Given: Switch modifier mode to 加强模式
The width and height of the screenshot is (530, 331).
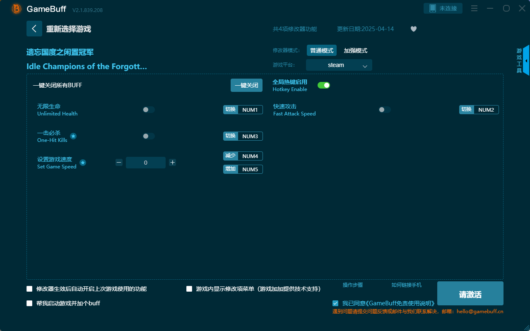Looking at the screenshot, I should (356, 50).
